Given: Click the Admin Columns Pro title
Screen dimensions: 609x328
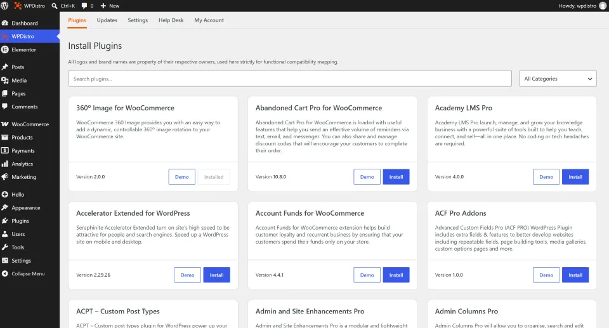Looking at the screenshot, I should (466, 312).
